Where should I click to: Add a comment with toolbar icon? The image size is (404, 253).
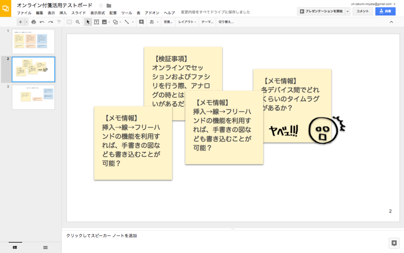pos(141,22)
